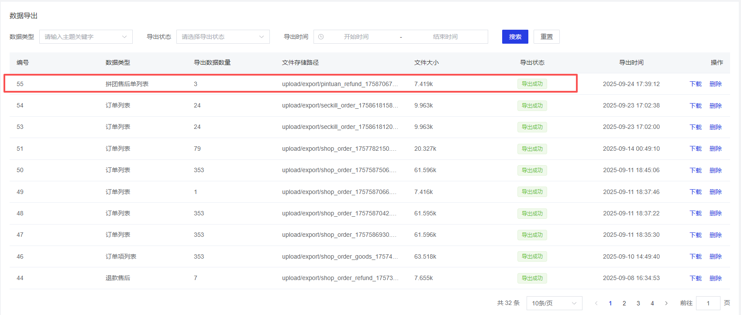Jump to page 4 in pagination
Image resolution: width=741 pixels, height=315 pixels.
[652, 303]
